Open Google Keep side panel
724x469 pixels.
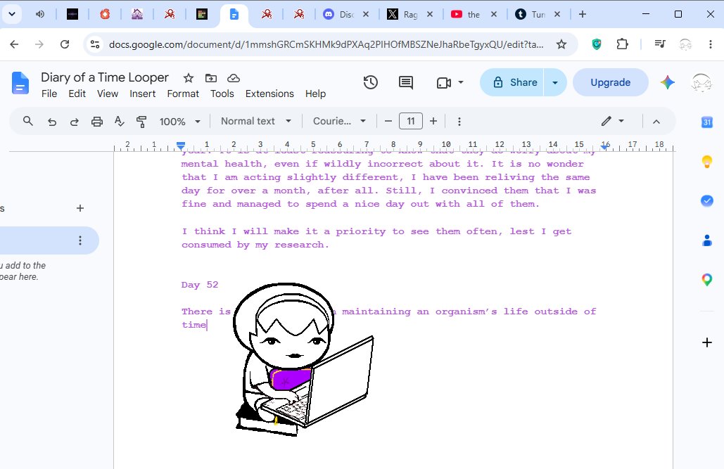[x=707, y=162]
